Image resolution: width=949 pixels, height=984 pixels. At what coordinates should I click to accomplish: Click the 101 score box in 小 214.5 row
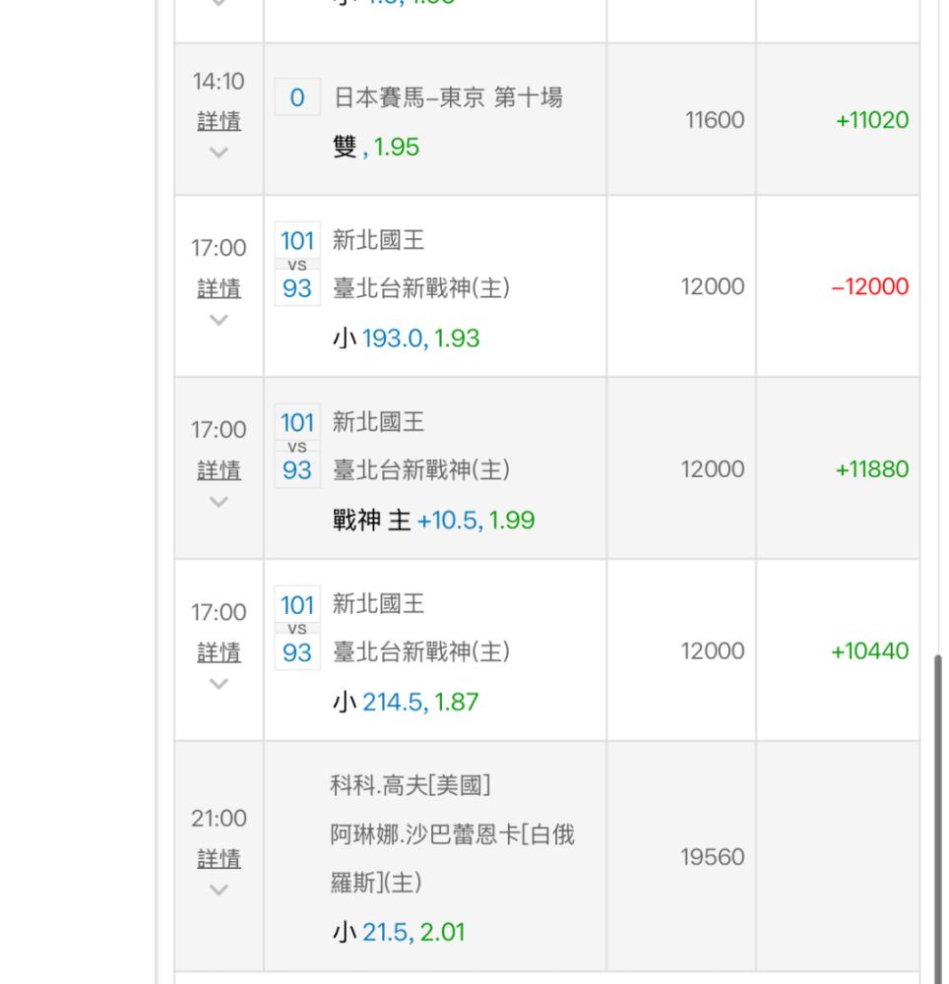click(297, 605)
